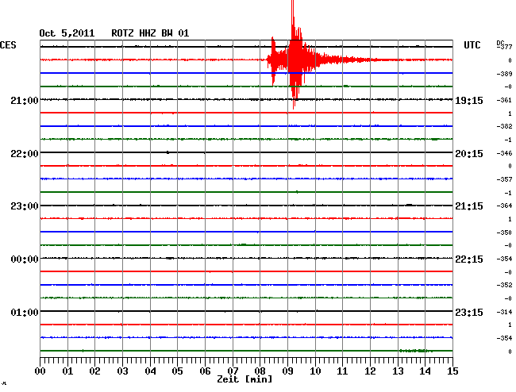
Task: Click the "02" minute tick label
Action: pos(94,371)
